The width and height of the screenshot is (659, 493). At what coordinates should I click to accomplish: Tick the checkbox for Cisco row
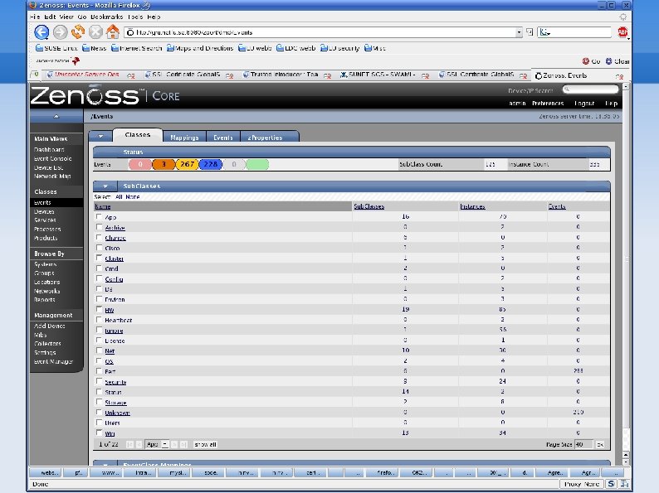(99, 248)
